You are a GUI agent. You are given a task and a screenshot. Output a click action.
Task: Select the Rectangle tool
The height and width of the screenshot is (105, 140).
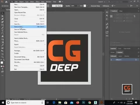click(2, 25)
